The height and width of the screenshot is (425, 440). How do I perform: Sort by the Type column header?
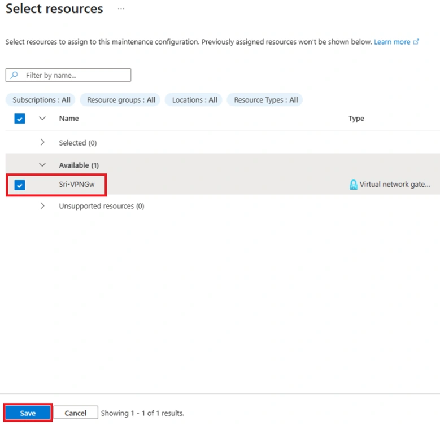[356, 119]
